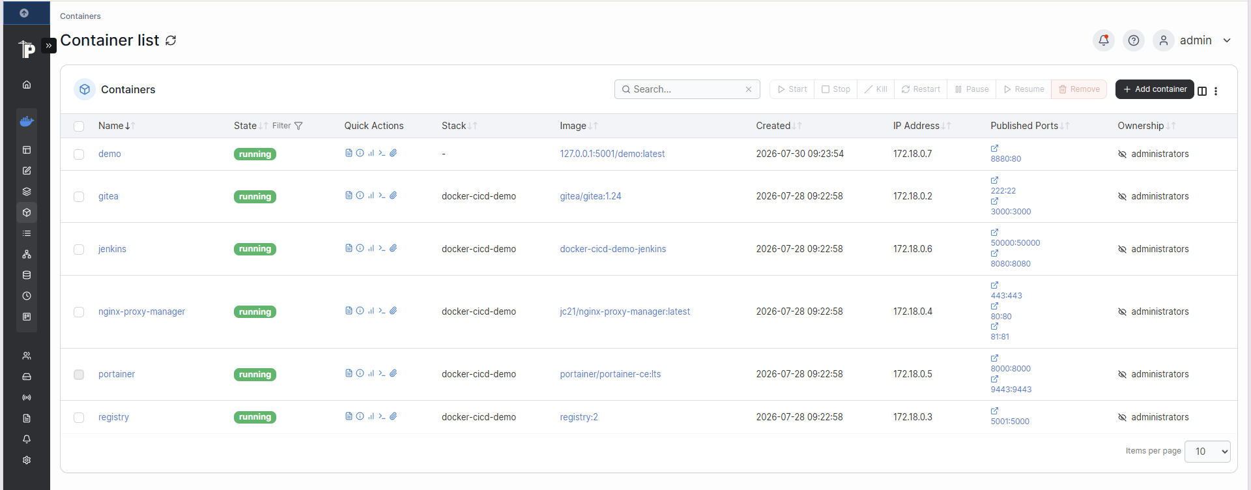Select the nginx-proxy-manager checkbox

79,312
